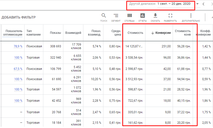Screen dimensions: 213x128
Task: Open 100 % score in 61 690 row
Action: click(18, 79)
